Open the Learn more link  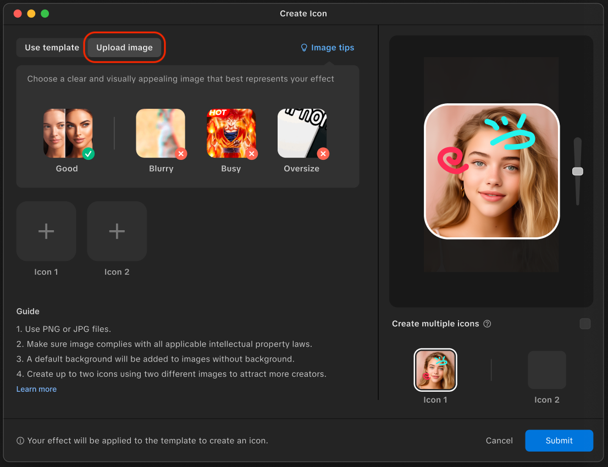(36, 389)
